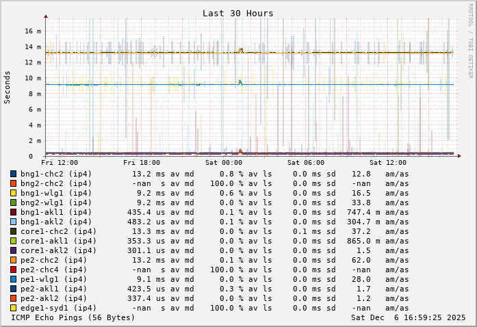Screen dimensions: 477x327
Task: Click the light blue bng1-akl2 legend swatch
Action: tap(13, 222)
